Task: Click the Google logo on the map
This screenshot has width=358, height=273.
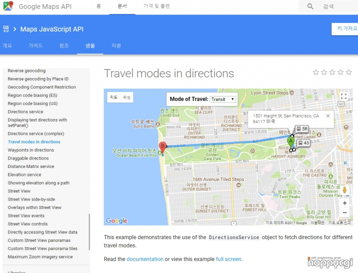Action: pyautogui.click(x=117, y=220)
